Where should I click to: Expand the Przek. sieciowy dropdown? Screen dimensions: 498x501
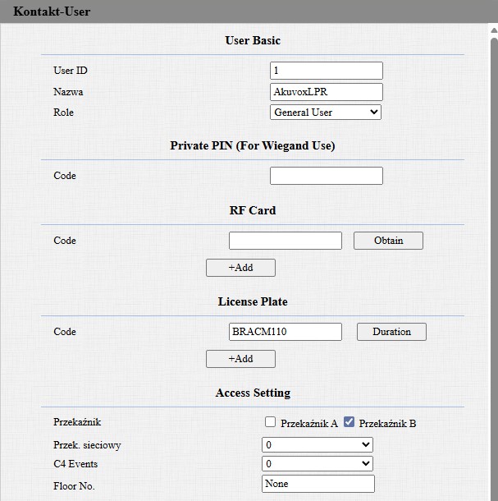pos(317,444)
